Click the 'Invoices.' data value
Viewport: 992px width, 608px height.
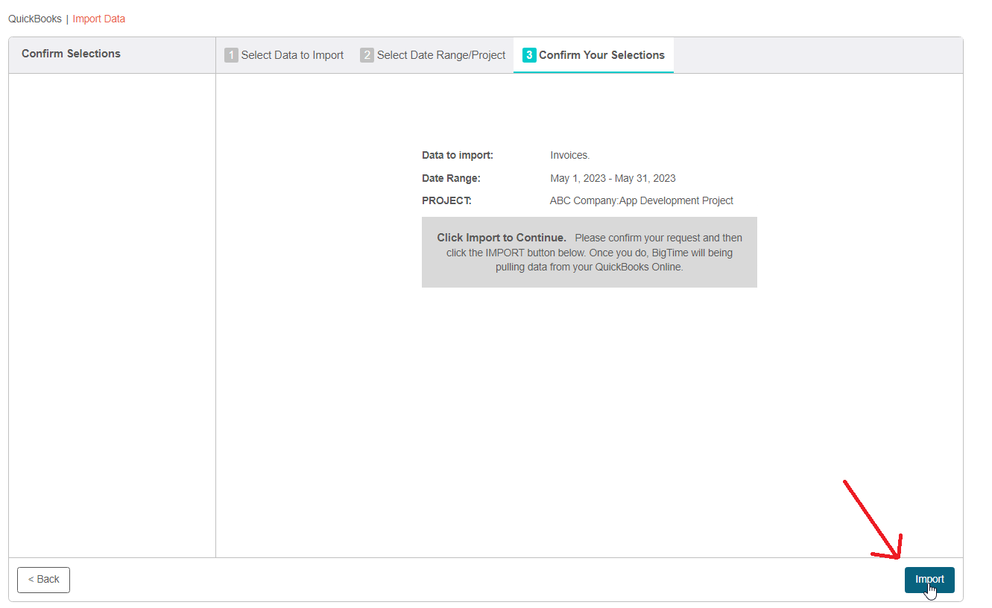coord(570,156)
